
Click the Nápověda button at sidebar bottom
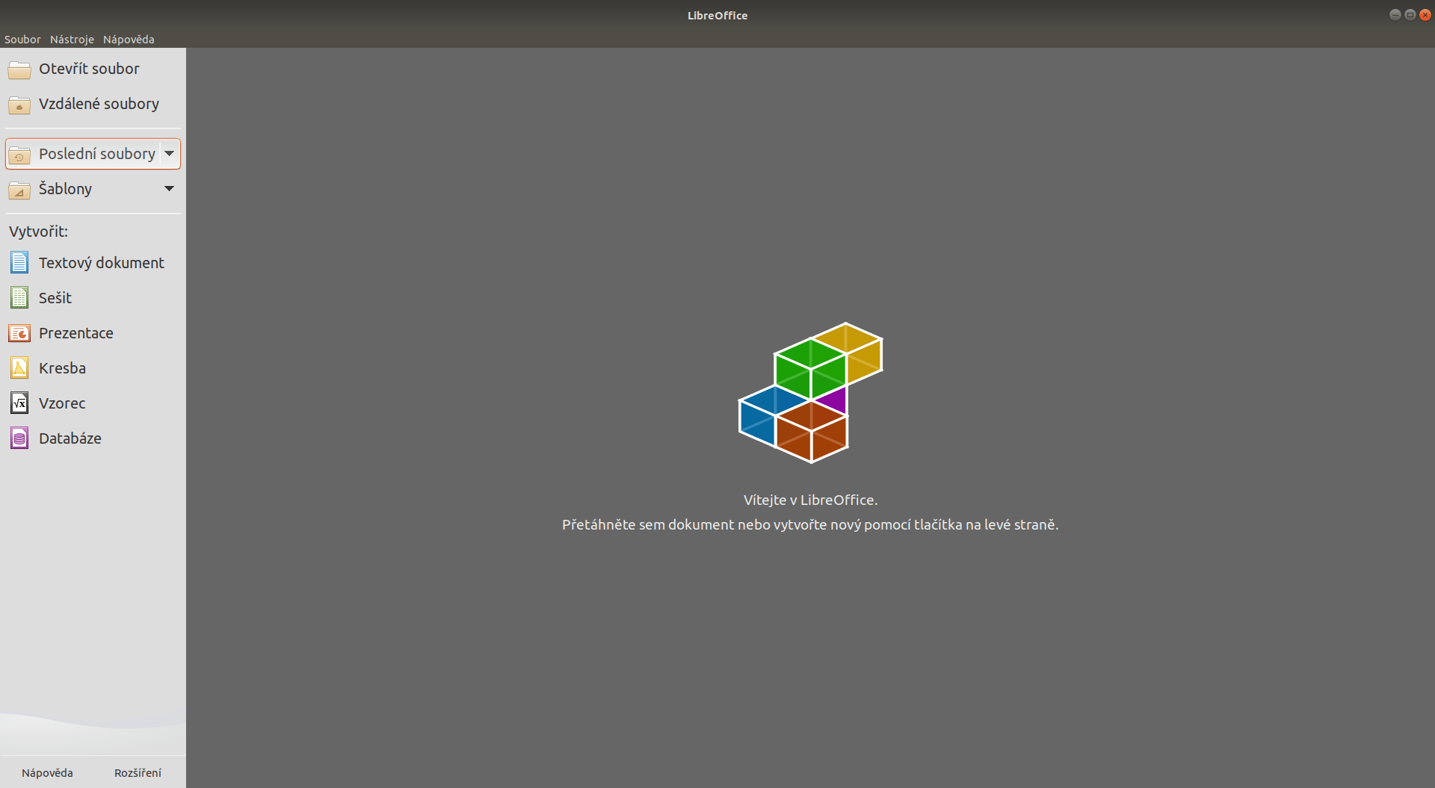tap(47, 773)
